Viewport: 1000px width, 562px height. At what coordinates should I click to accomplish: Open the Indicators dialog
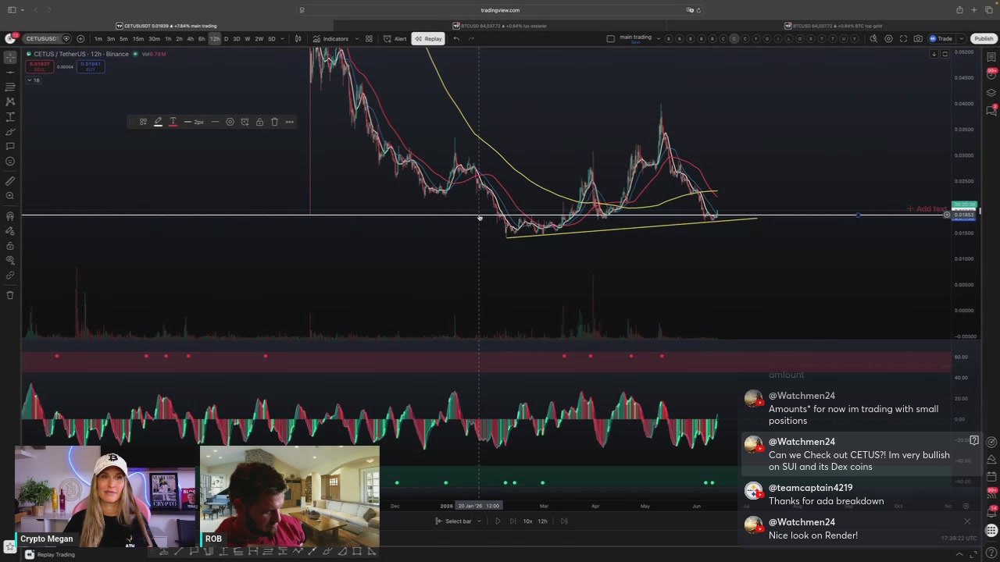click(x=331, y=38)
